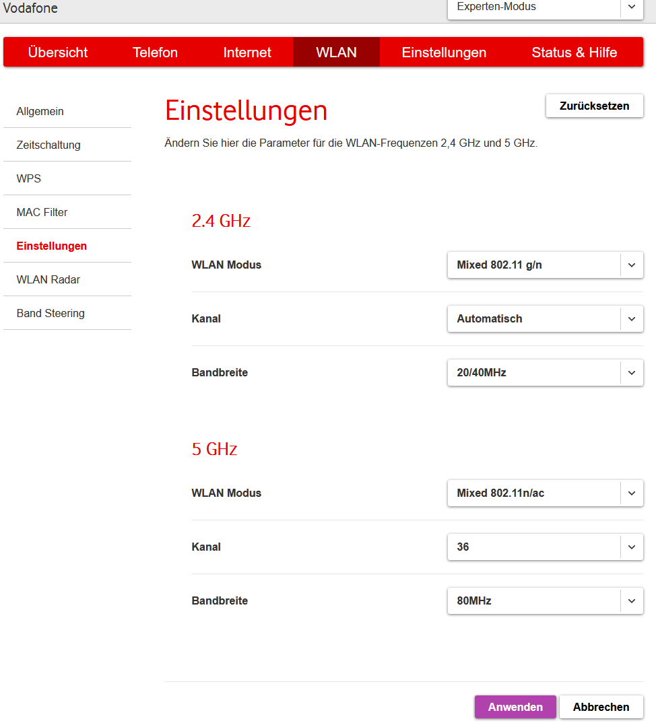Open WLAN Radar in the sidebar

[67, 279]
